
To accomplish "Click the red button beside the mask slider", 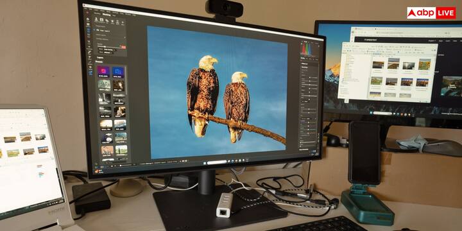I will [x=123, y=47].
